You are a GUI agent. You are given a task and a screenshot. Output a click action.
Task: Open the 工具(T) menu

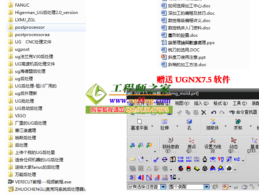[x=240, y=103]
